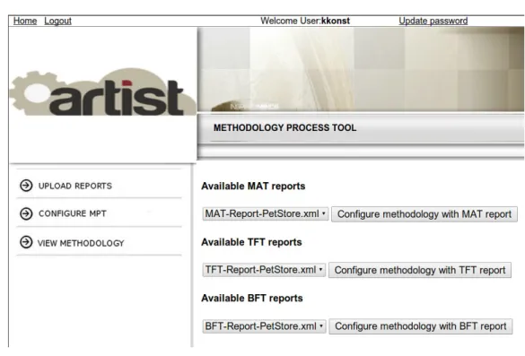
Task: Click Configure methodology with BFT report
Action: pos(421,326)
